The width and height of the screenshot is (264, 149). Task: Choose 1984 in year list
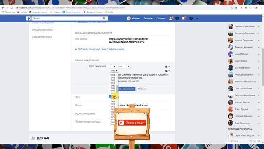113,101
